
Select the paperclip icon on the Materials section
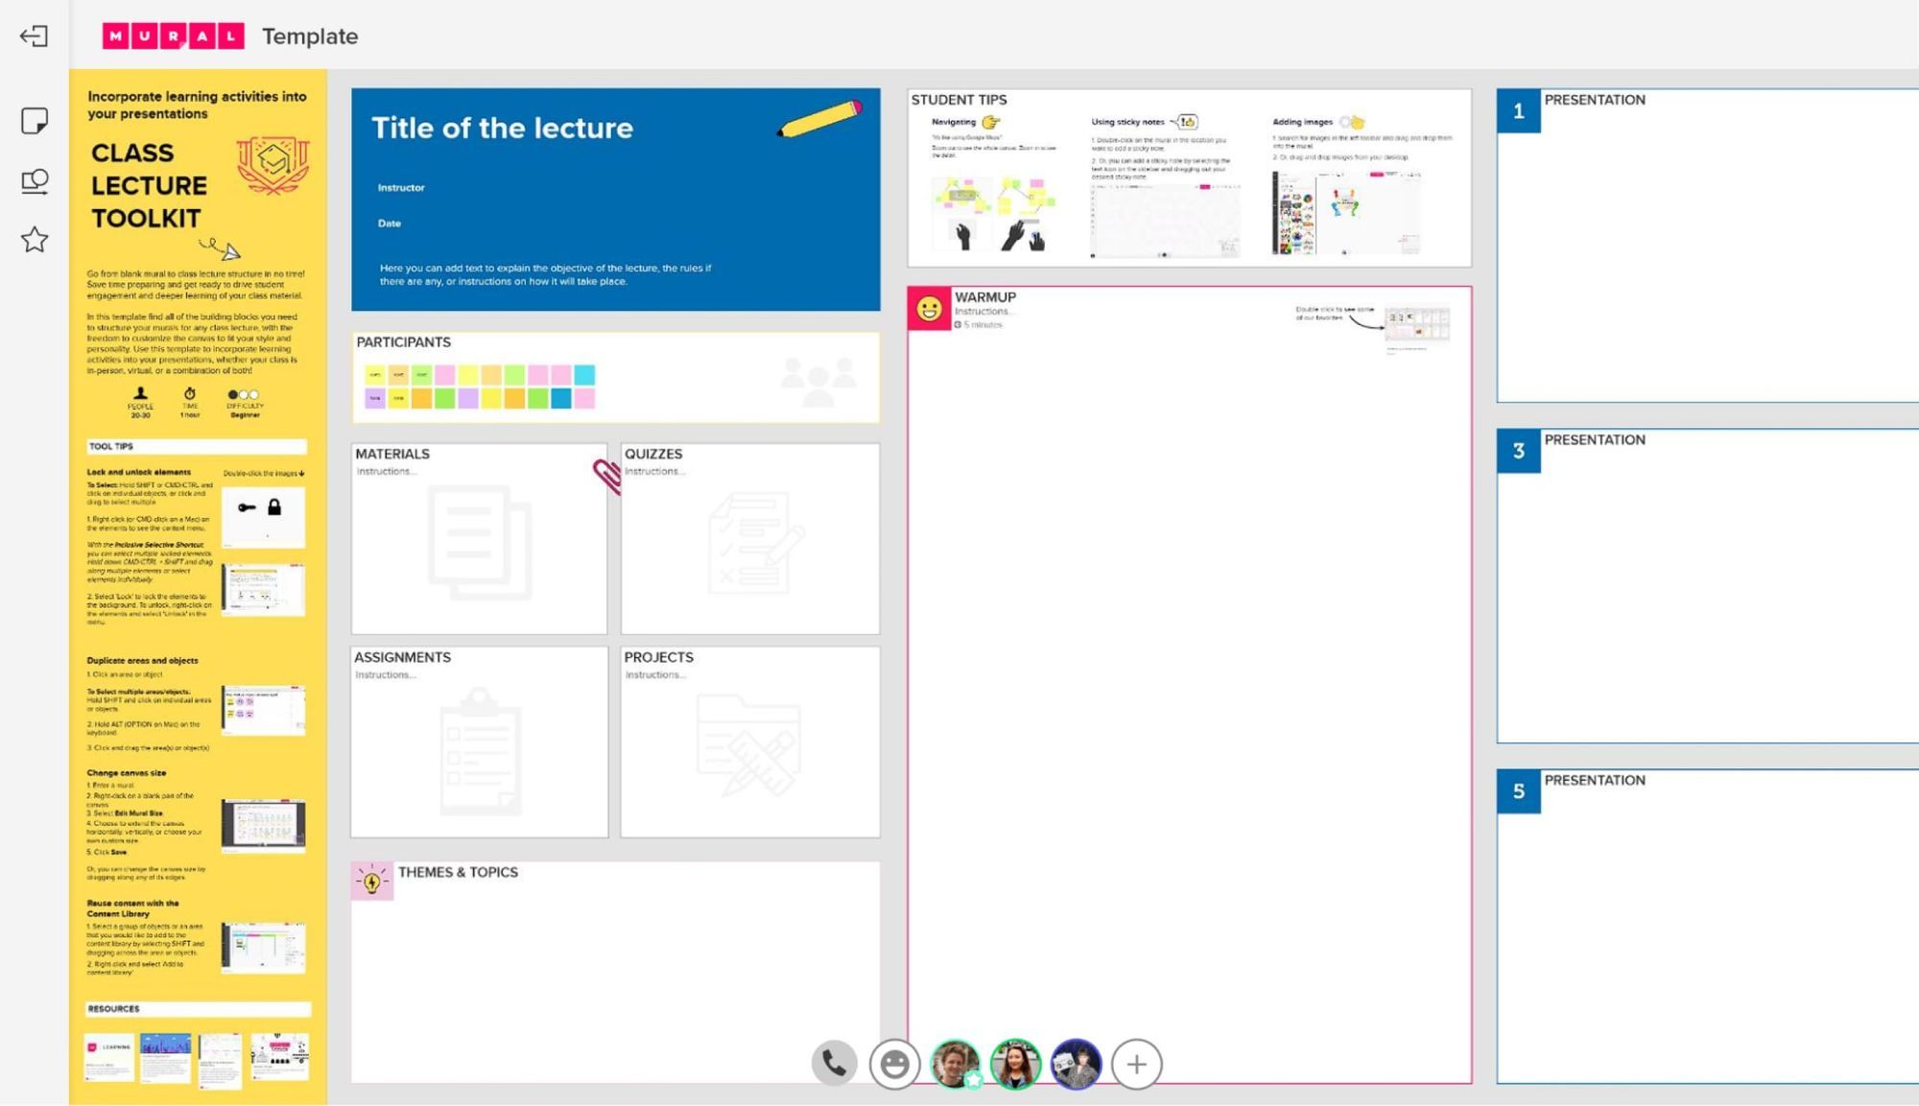point(607,477)
